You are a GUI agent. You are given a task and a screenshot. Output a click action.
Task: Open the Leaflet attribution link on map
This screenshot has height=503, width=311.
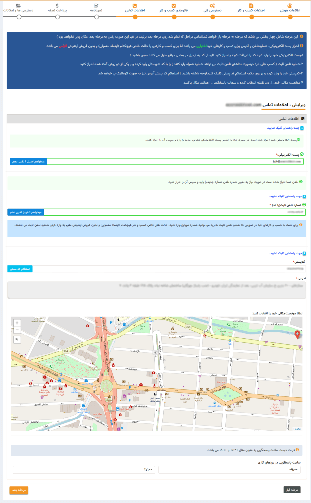[x=297, y=429]
